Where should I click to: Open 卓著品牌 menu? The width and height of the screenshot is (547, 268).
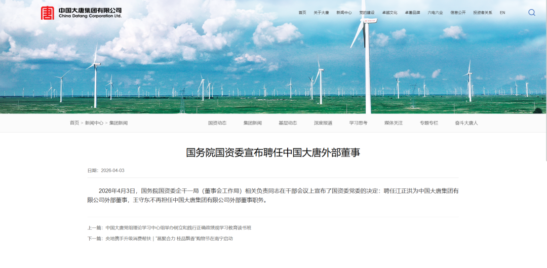point(412,13)
